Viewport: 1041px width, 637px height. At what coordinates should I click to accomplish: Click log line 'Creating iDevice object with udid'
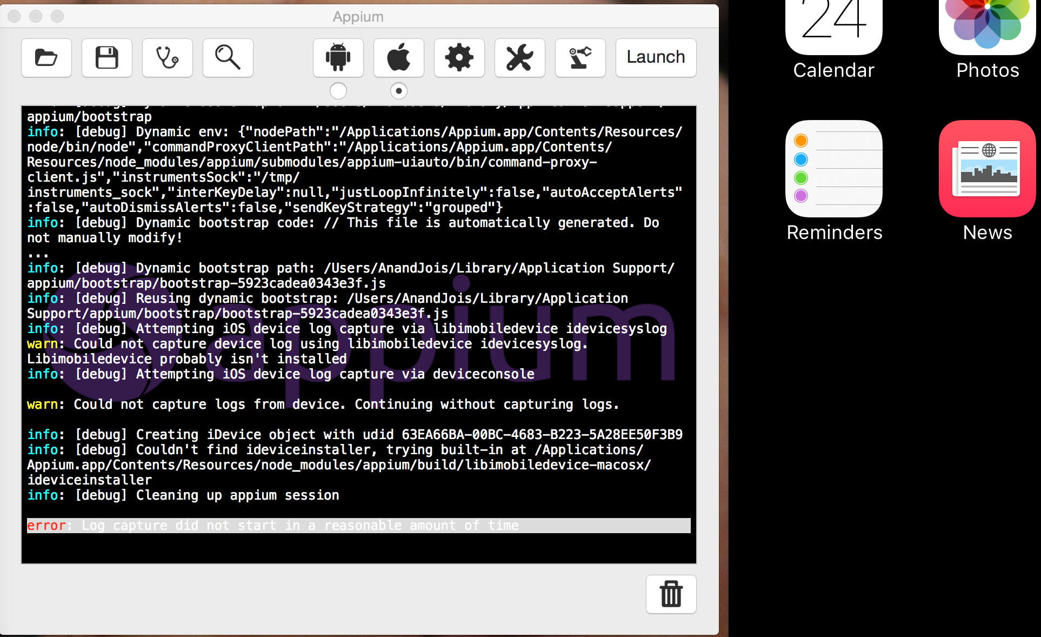pos(355,435)
